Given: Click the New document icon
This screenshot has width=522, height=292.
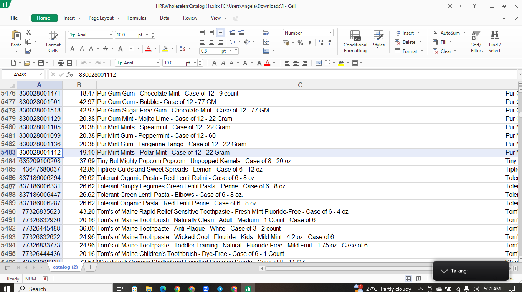Looking at the screenshot, I should pos(13,63).
